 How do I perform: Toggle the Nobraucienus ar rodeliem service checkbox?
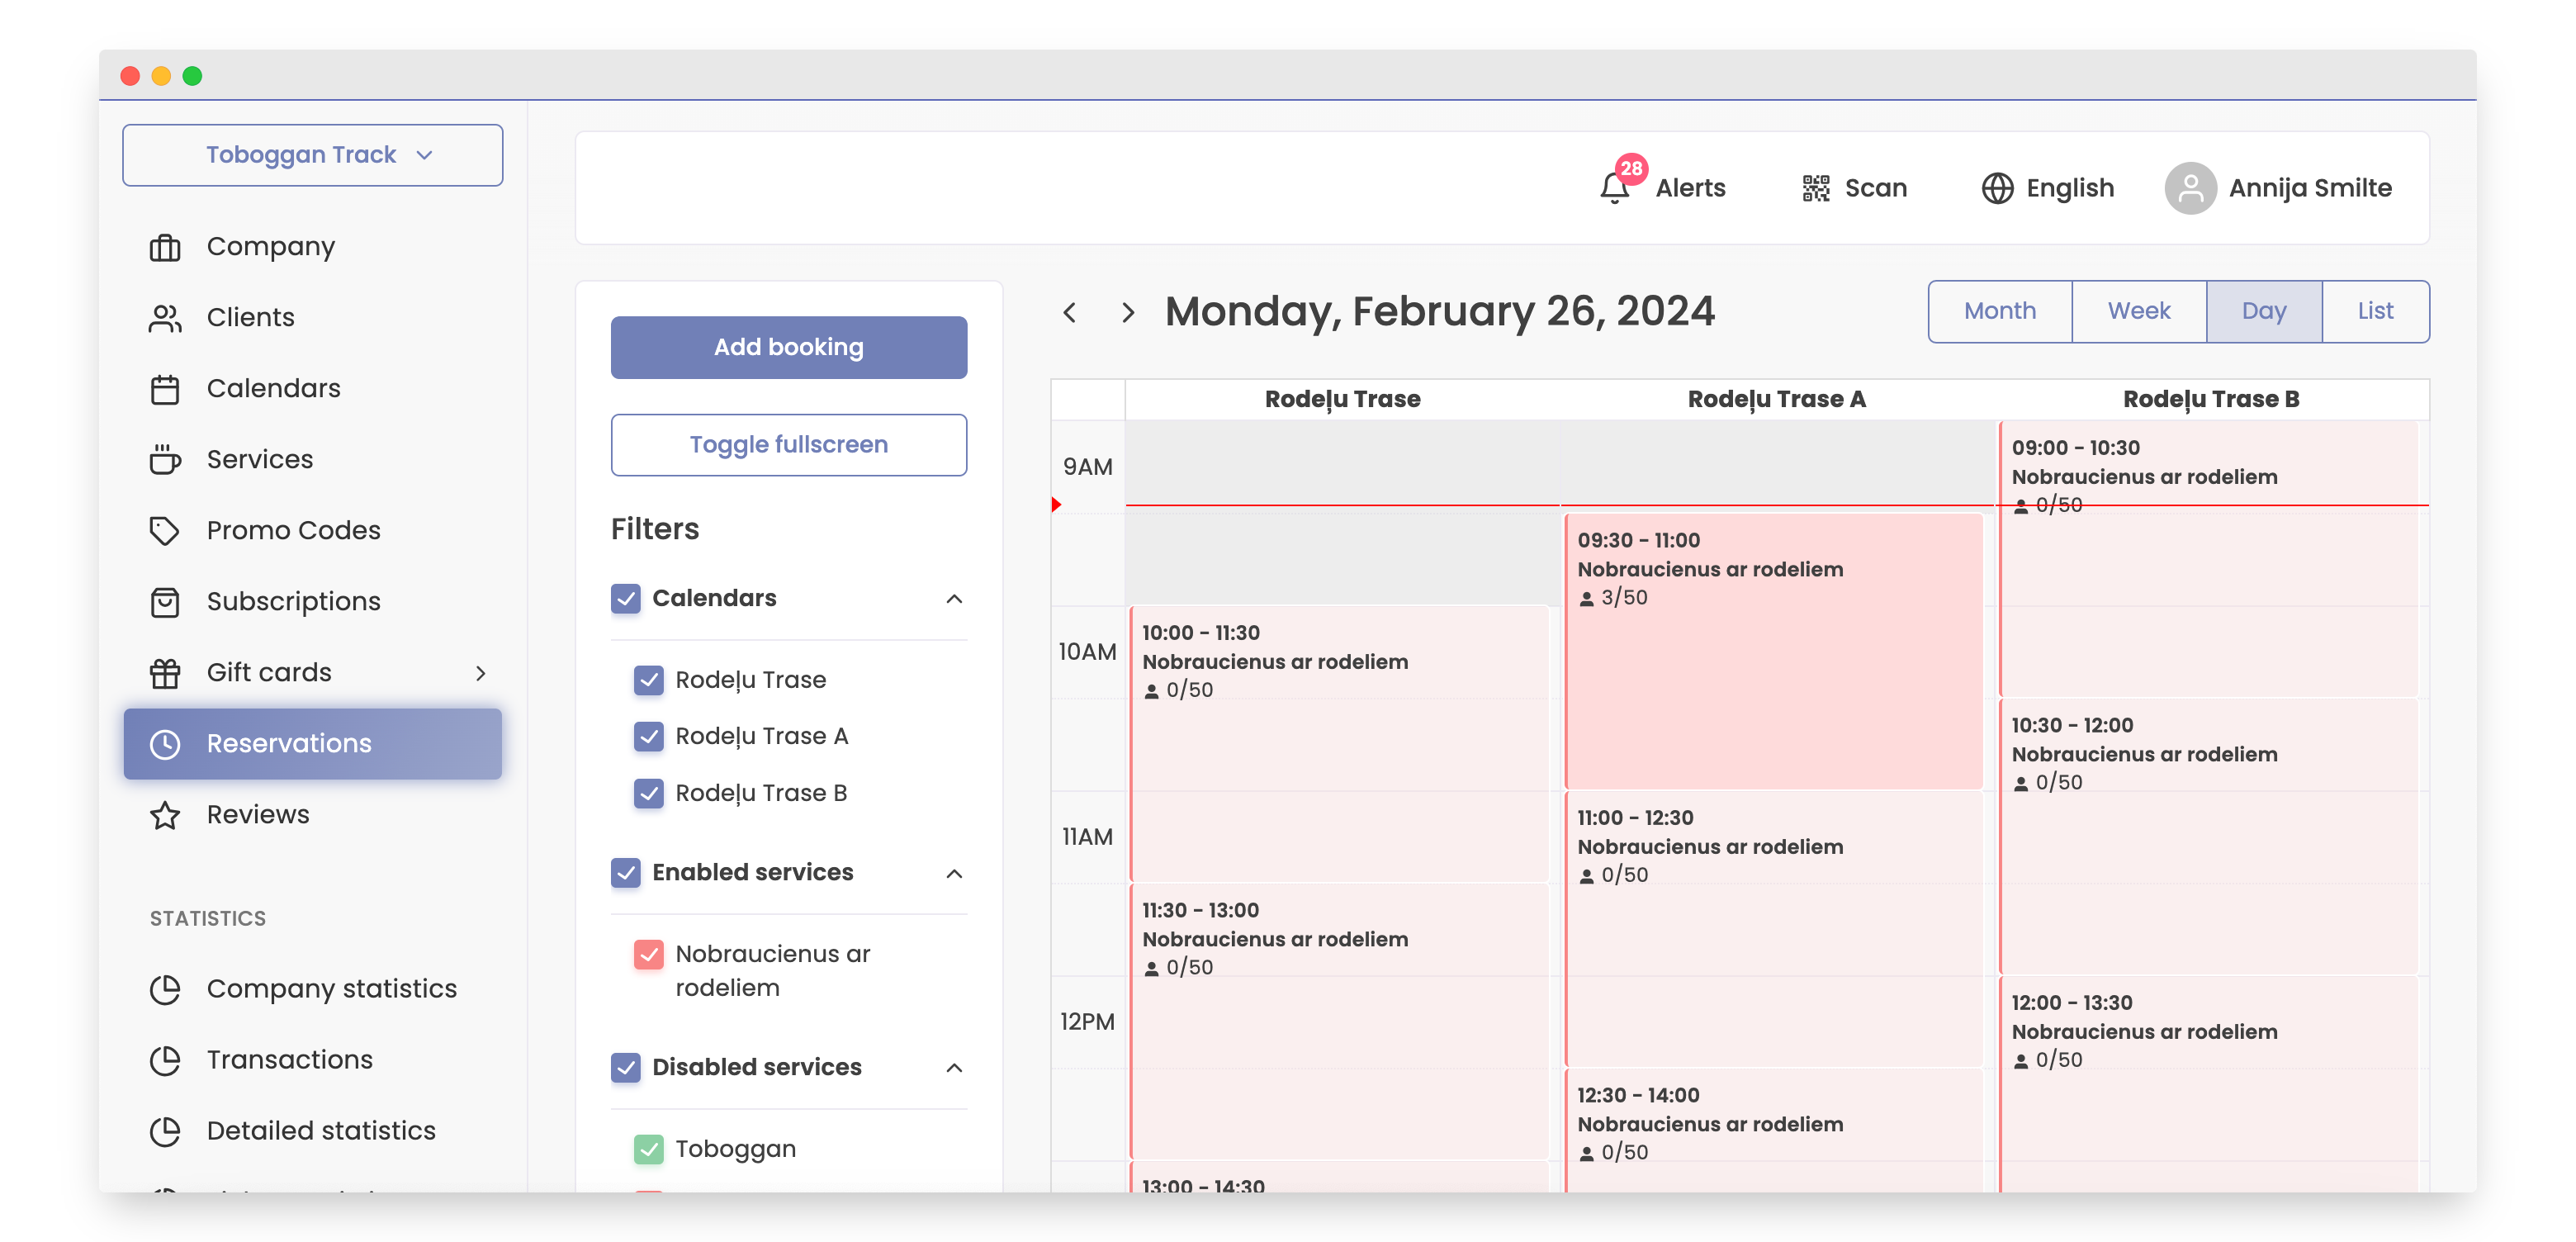(649, 954)
